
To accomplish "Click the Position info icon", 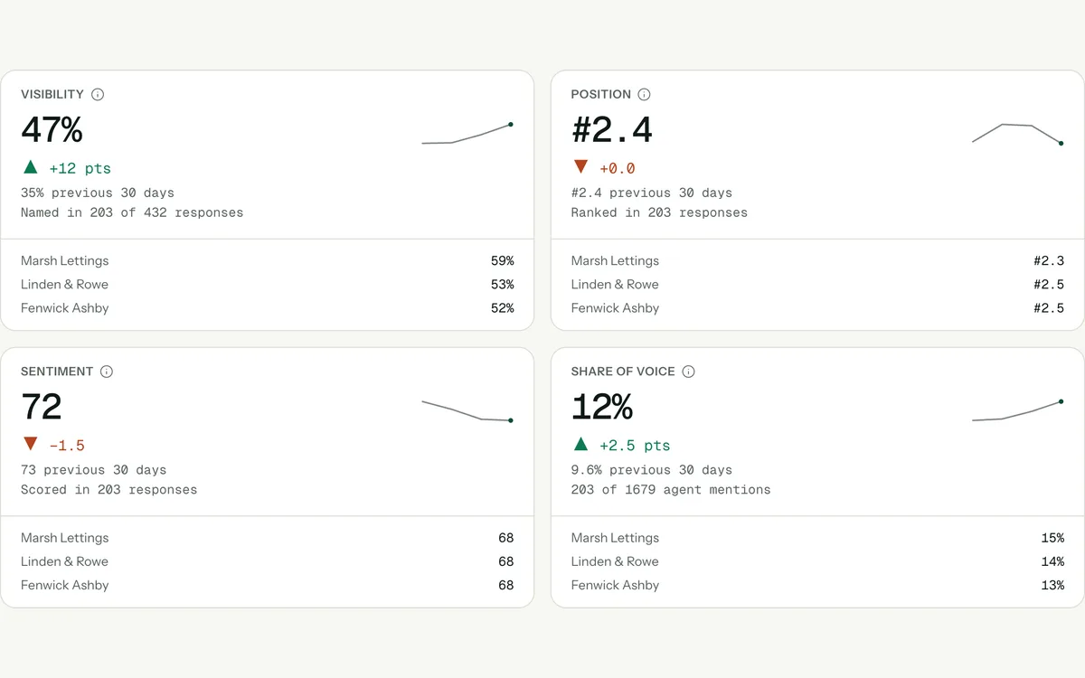I will pos(644,94).
